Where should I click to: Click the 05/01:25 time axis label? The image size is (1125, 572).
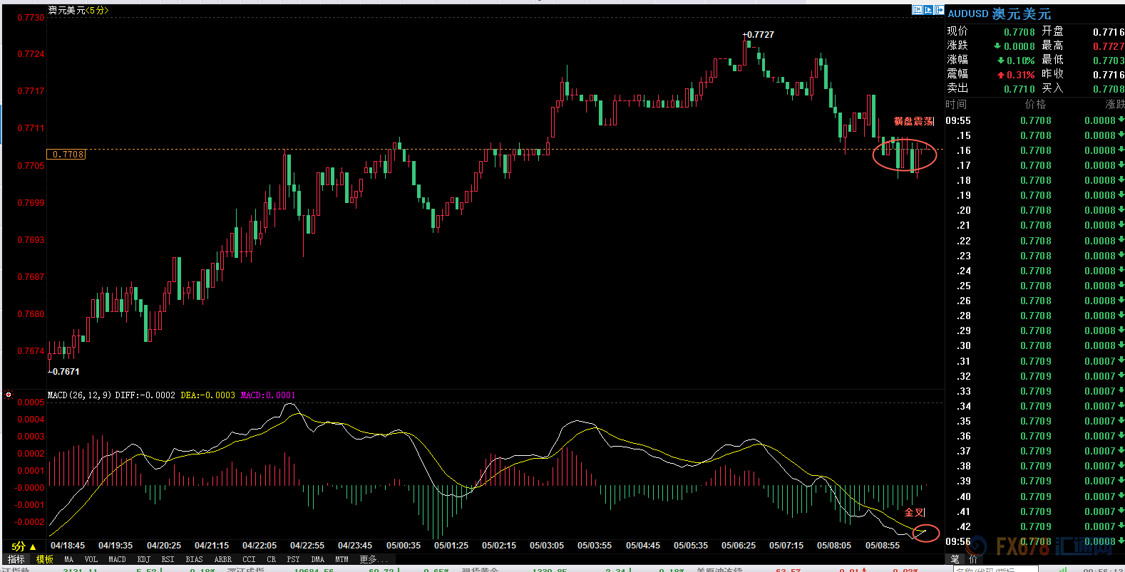pyautogui.click(x=451, y=546)
